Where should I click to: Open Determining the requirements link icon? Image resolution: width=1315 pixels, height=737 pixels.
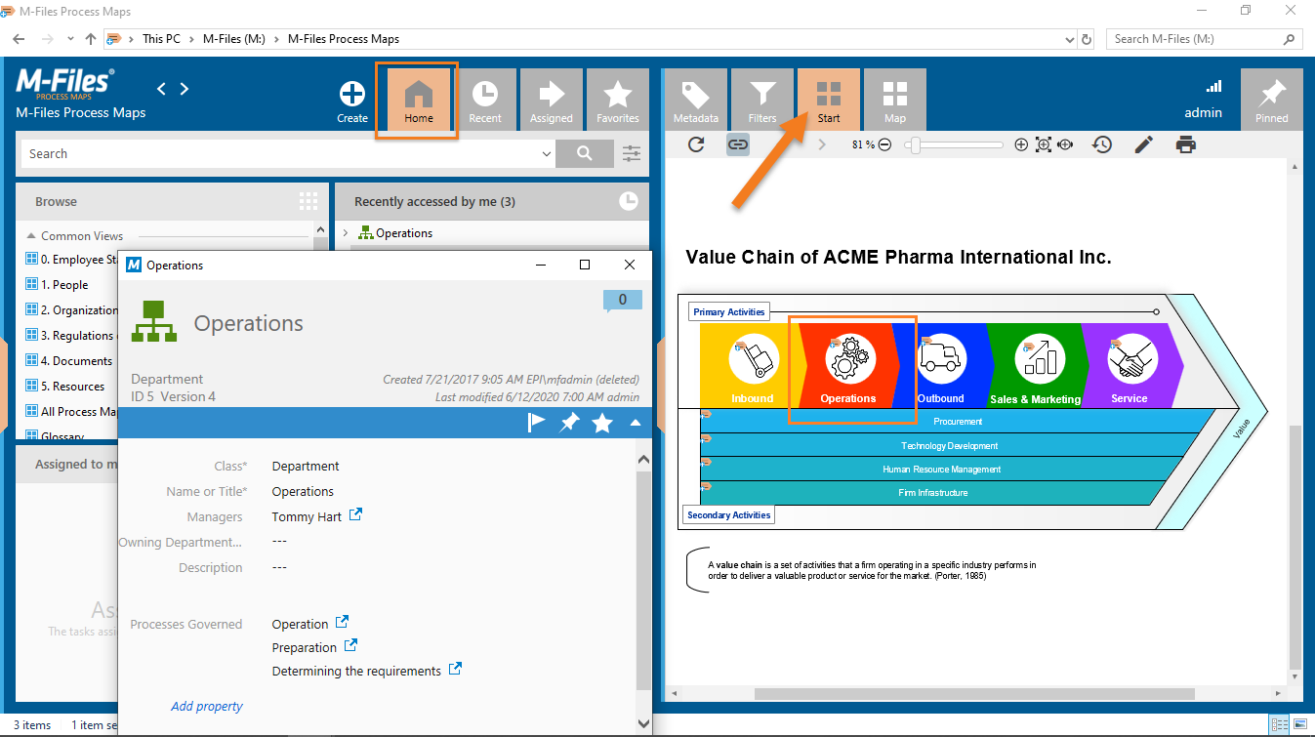[455, 669]
